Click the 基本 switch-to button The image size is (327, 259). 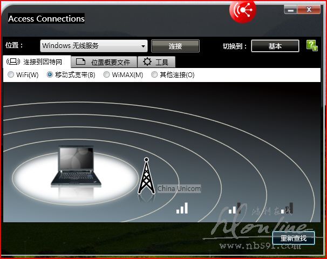click(275, 46)
